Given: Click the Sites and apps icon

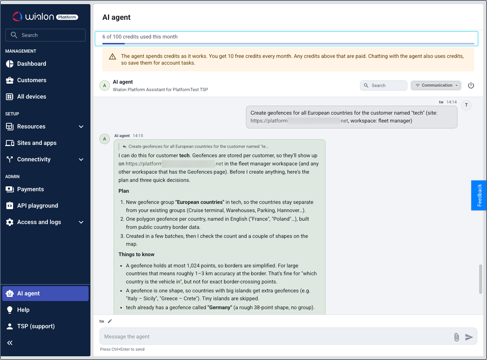Looking at the screenshot, I should click(x=10, y=143).
